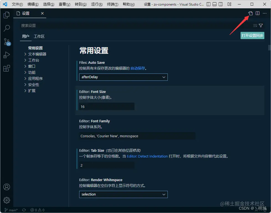This screenshot has width=271, height=213.
Task: Select the Explorer icon in the Activity Bar
Action: (6, 15)
